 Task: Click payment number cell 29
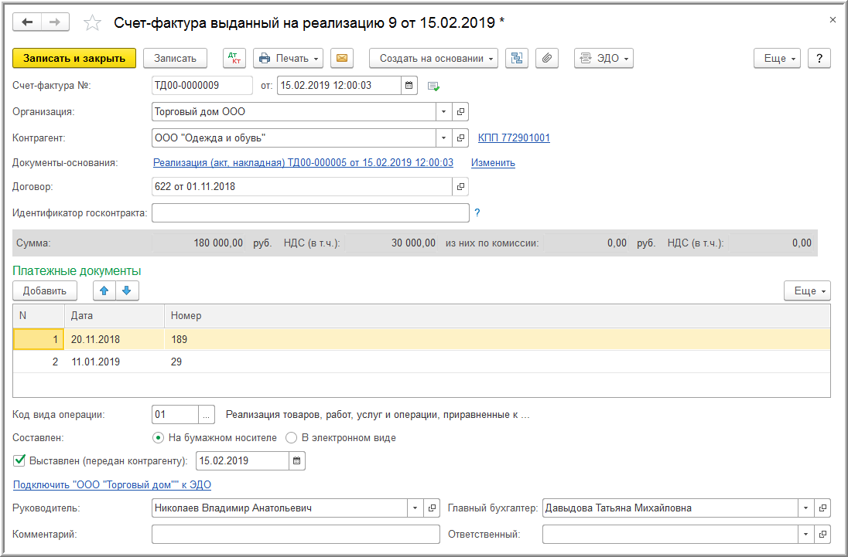pyautogui.click(x=497, y=362)
